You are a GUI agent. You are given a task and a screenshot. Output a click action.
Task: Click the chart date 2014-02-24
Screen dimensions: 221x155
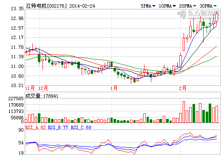(82, 6)
